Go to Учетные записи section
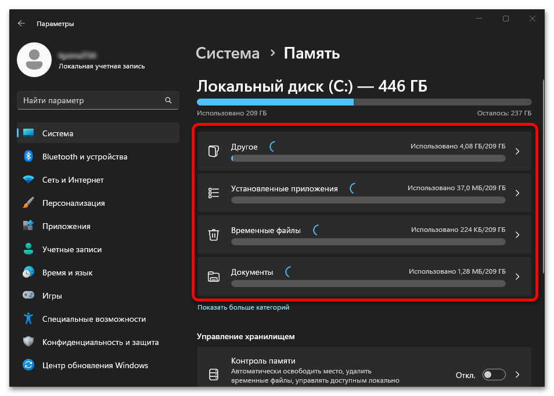 coord(98,249)
